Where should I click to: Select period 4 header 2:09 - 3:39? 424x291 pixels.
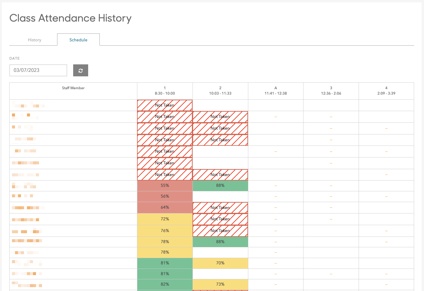(x=386, y=91)
